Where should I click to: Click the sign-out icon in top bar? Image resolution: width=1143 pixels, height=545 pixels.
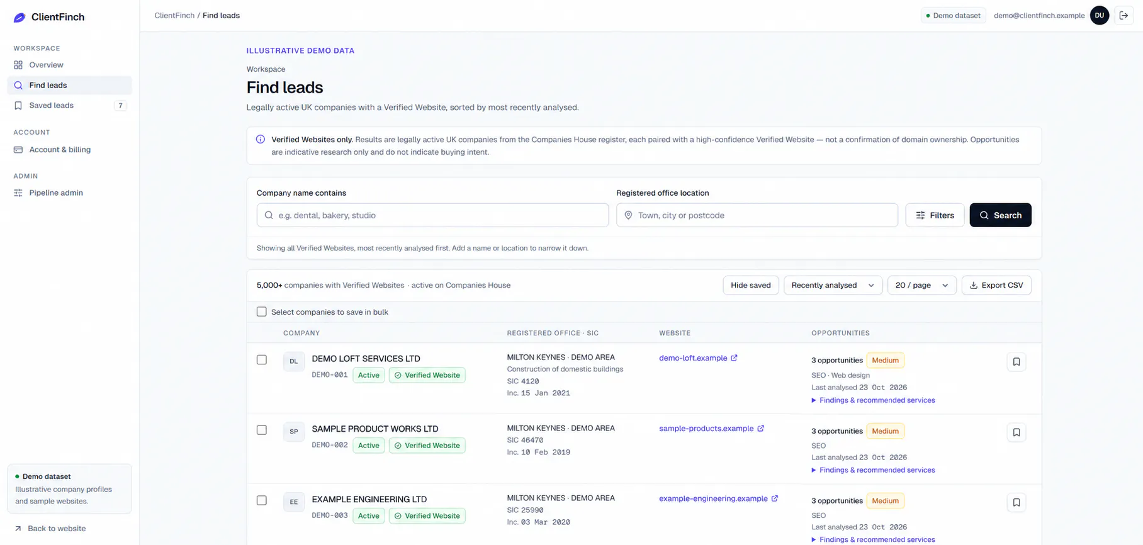click(x=1123, y=16)
